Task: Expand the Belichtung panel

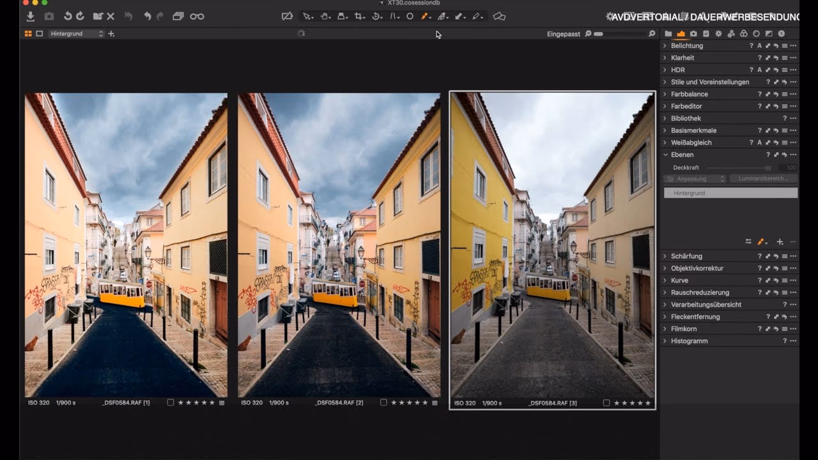Action: (665, 46)
